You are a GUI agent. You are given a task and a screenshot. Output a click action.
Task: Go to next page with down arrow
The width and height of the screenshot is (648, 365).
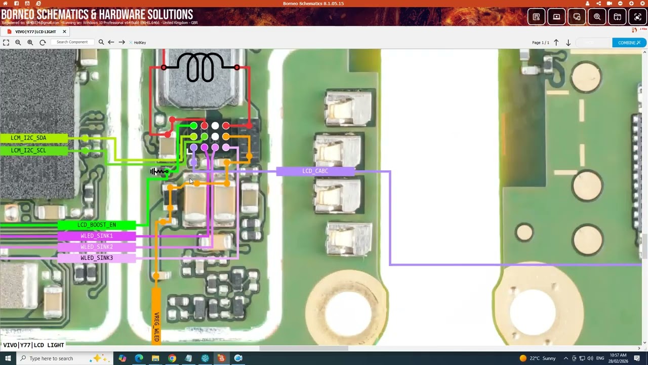click(x=568, y=43)
